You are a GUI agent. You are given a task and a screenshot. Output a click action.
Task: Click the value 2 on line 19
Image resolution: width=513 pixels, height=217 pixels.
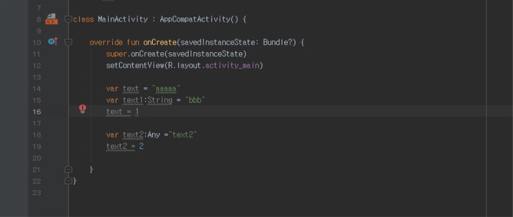(141, 147)
